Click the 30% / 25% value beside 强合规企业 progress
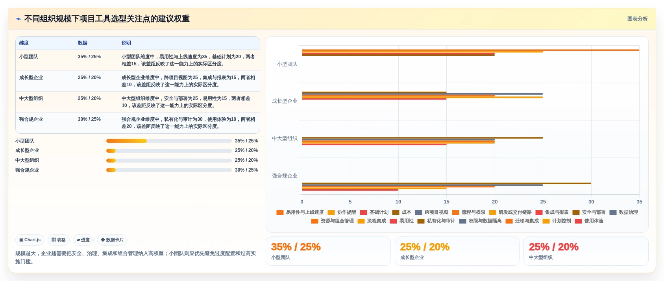 (x=246, y=170)
